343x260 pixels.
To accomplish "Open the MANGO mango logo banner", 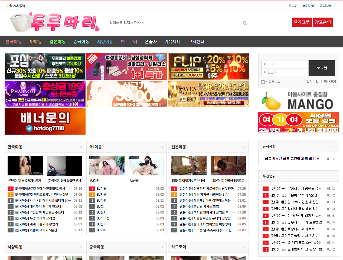I will 298,101.
